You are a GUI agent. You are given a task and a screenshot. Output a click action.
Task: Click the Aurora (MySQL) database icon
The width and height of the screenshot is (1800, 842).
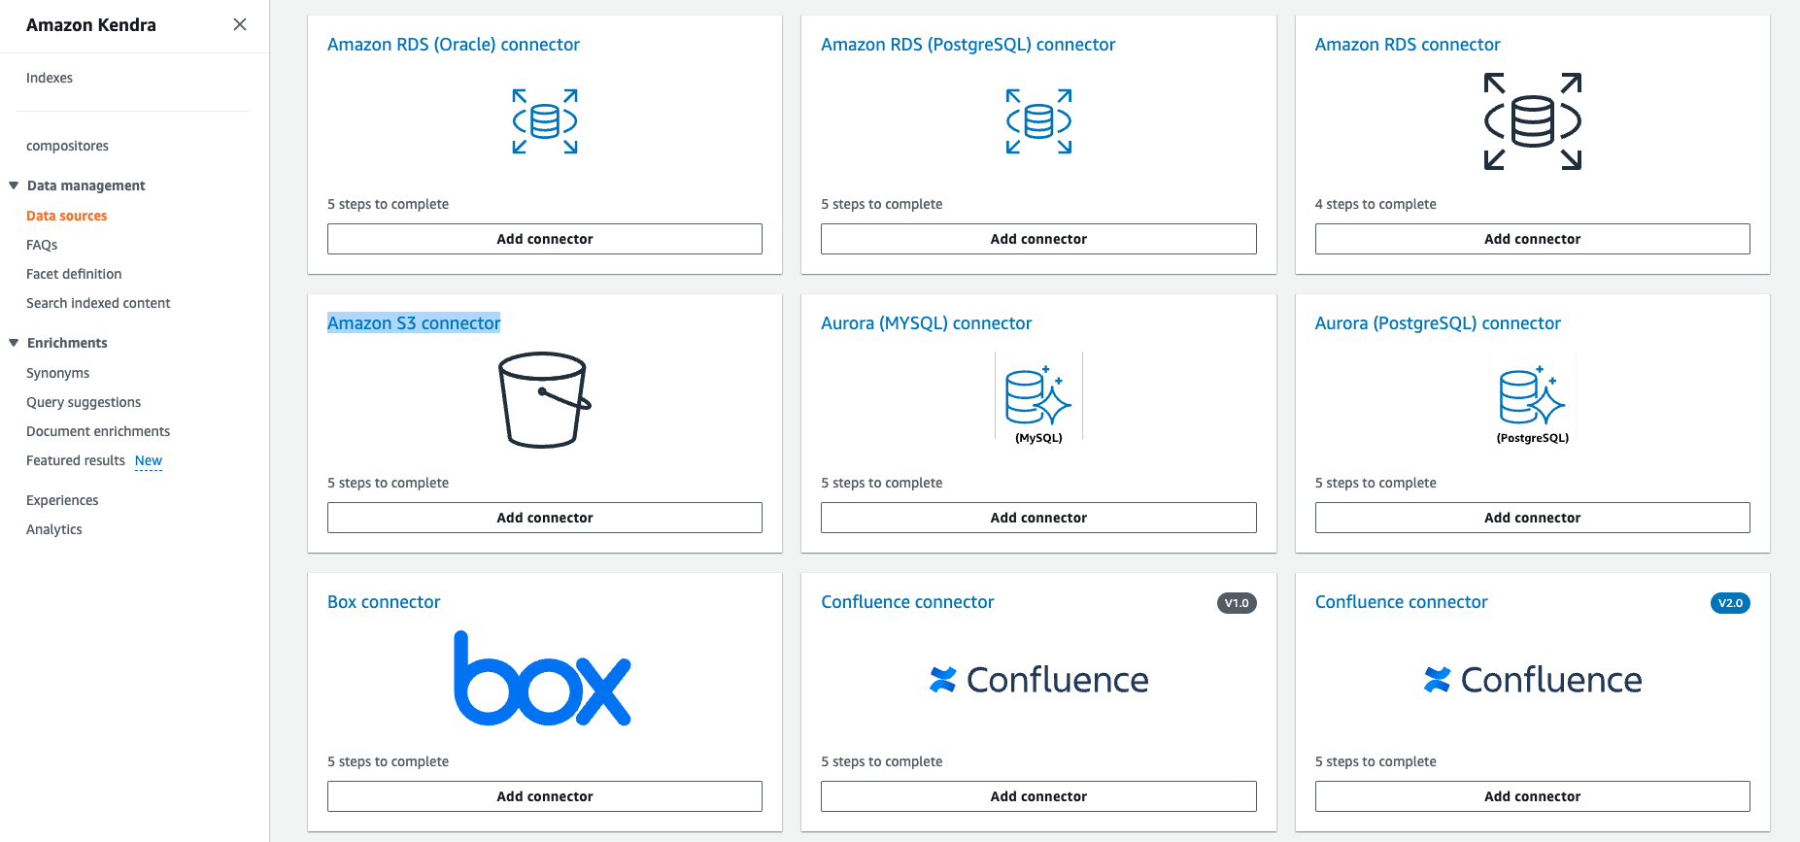tap(1038, 397)
